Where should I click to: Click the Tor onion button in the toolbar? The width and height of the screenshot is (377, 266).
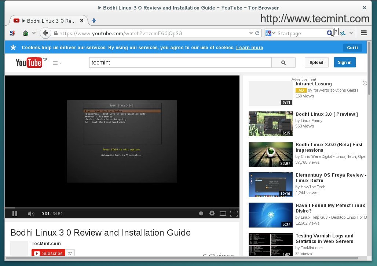pos(25,33)
